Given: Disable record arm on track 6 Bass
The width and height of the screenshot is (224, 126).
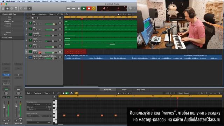Looking at the screenshot, I should coord(40,53).
